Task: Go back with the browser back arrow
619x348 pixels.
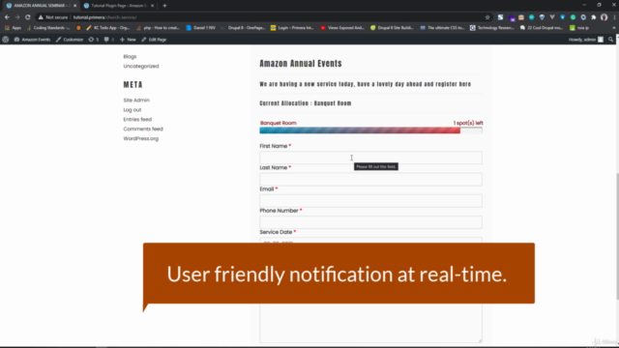Action: [7, 17]
